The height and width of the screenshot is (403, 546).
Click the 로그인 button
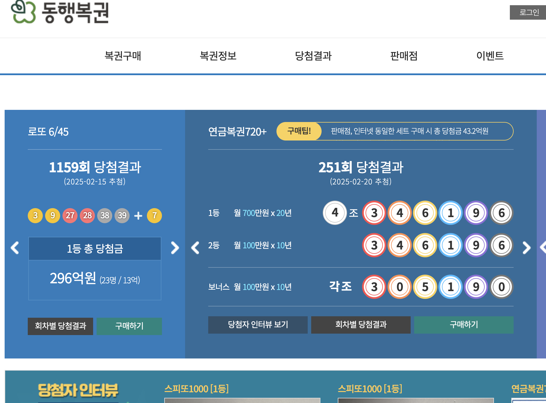tap(528, 12)
